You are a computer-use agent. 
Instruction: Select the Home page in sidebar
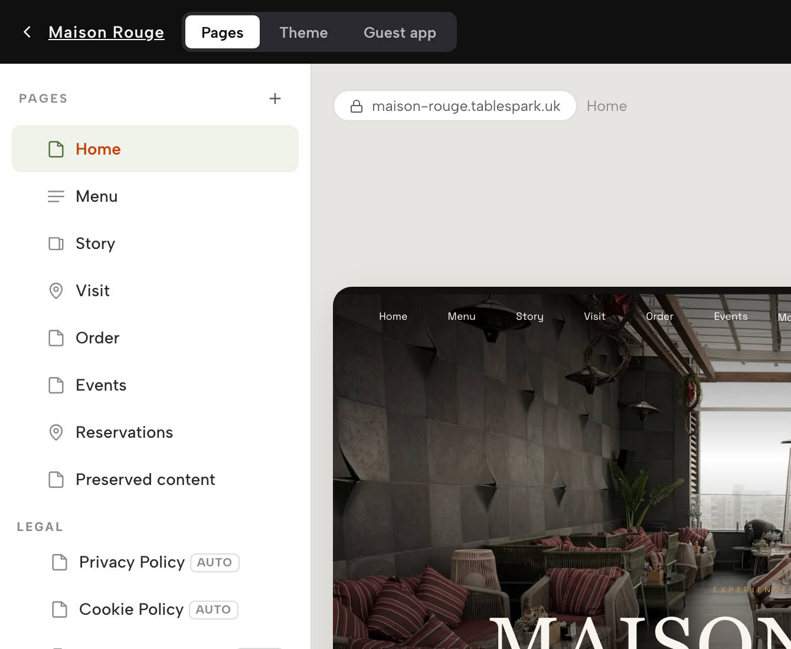pos(155,149)
